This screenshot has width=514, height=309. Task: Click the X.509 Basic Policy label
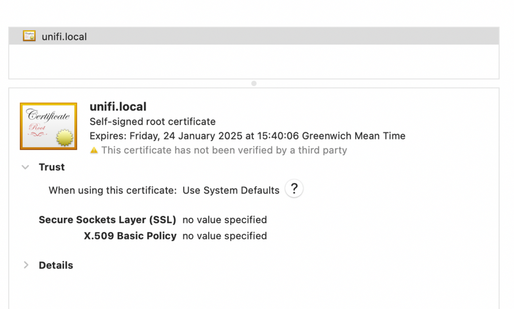[x=130, y=236]
